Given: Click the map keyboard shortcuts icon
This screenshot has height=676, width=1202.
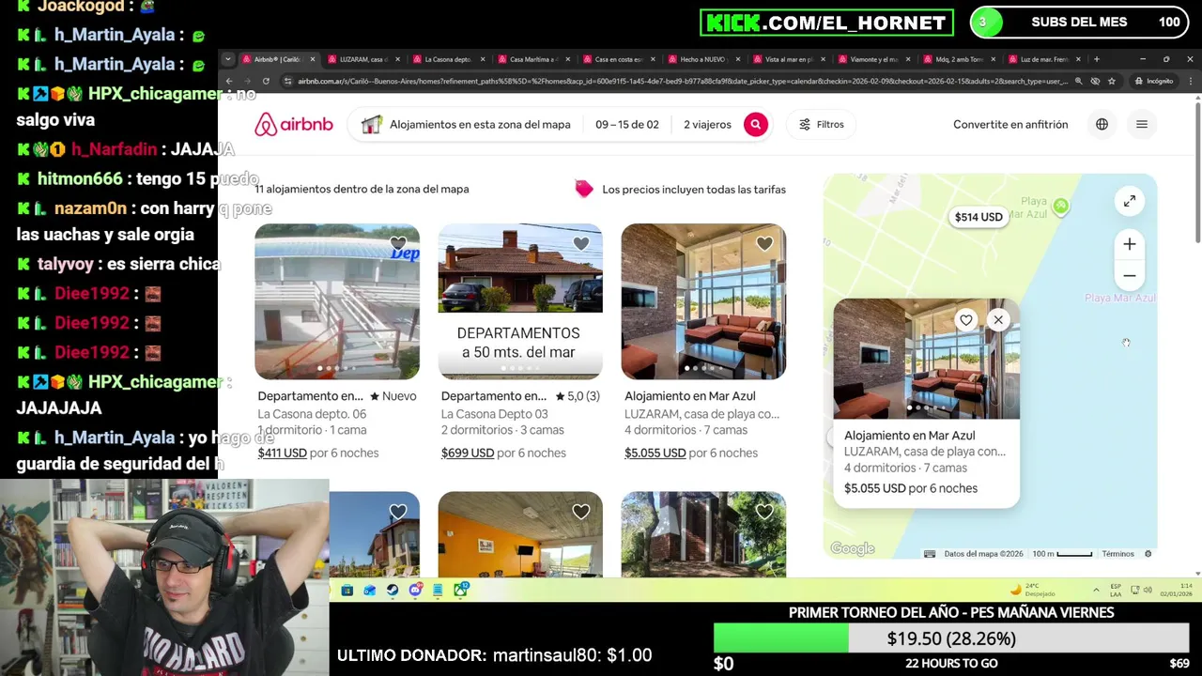Looking at the screenshot, I should tap(930, 554).
